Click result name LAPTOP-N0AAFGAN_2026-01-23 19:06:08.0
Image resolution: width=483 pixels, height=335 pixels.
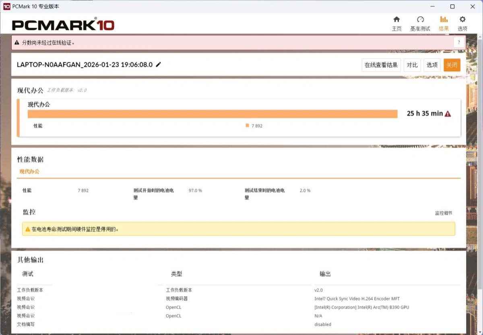(85, 64)
